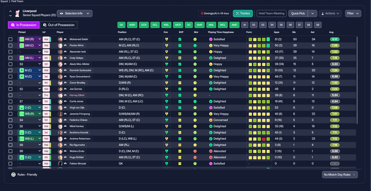Image resolution: width=371 pixels, height=191 pixels.
Task: Click Andrew Robertson's form squares
Action: (x=259, y=139)
